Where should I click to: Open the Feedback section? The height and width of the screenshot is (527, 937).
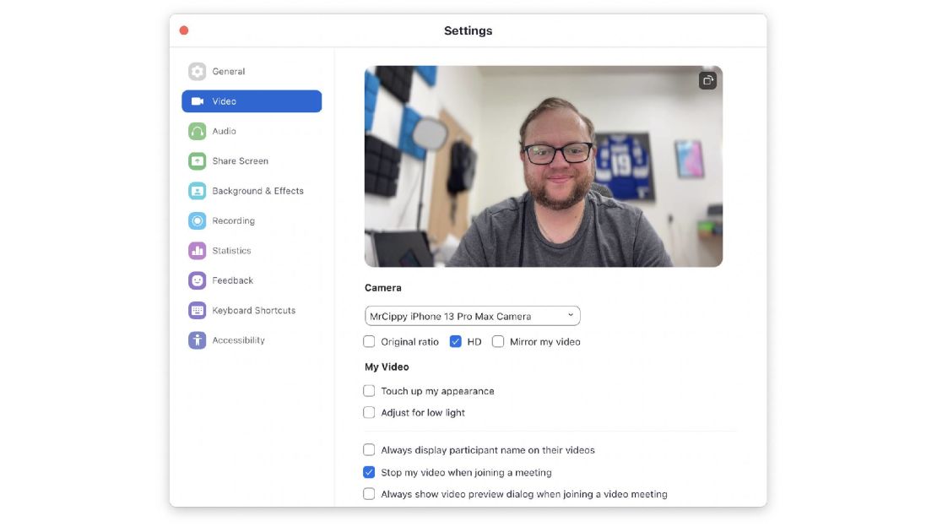point(252,280)
